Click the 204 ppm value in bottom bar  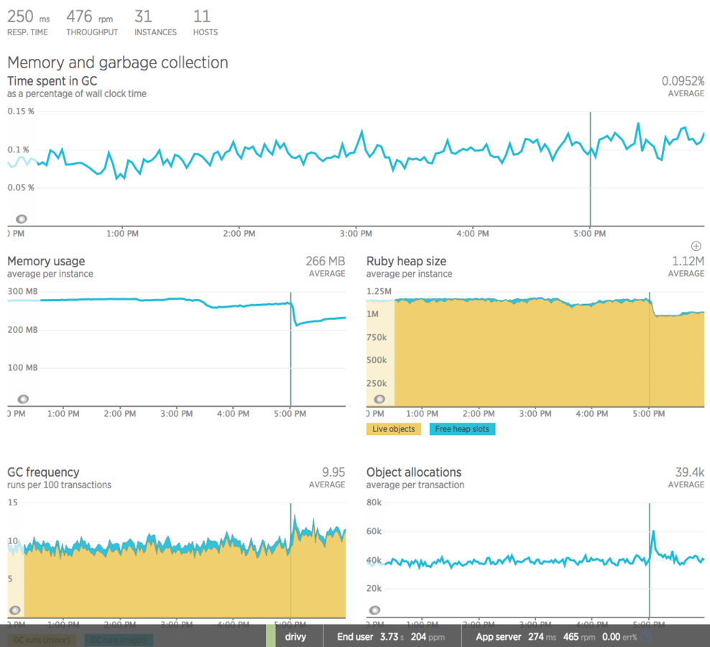click(428, 637)
